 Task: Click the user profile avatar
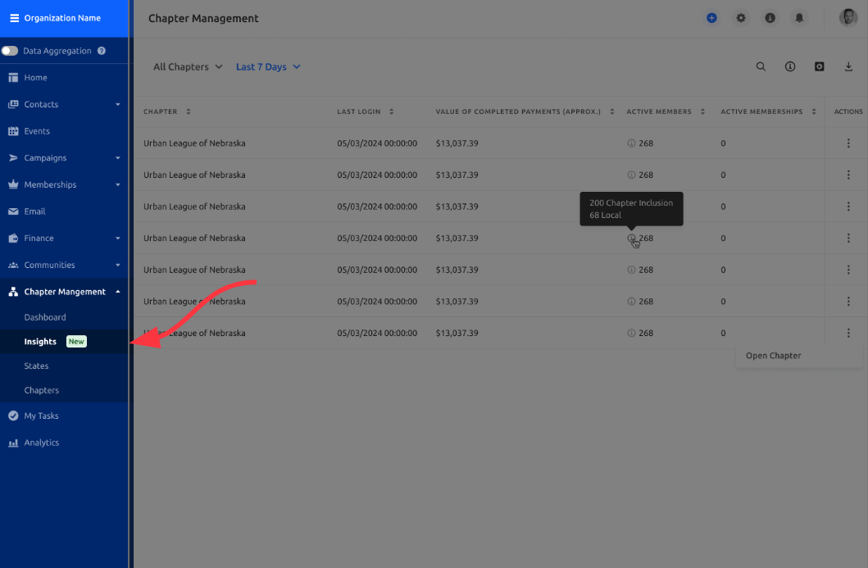pyautogui.click(x=848, y=18)
